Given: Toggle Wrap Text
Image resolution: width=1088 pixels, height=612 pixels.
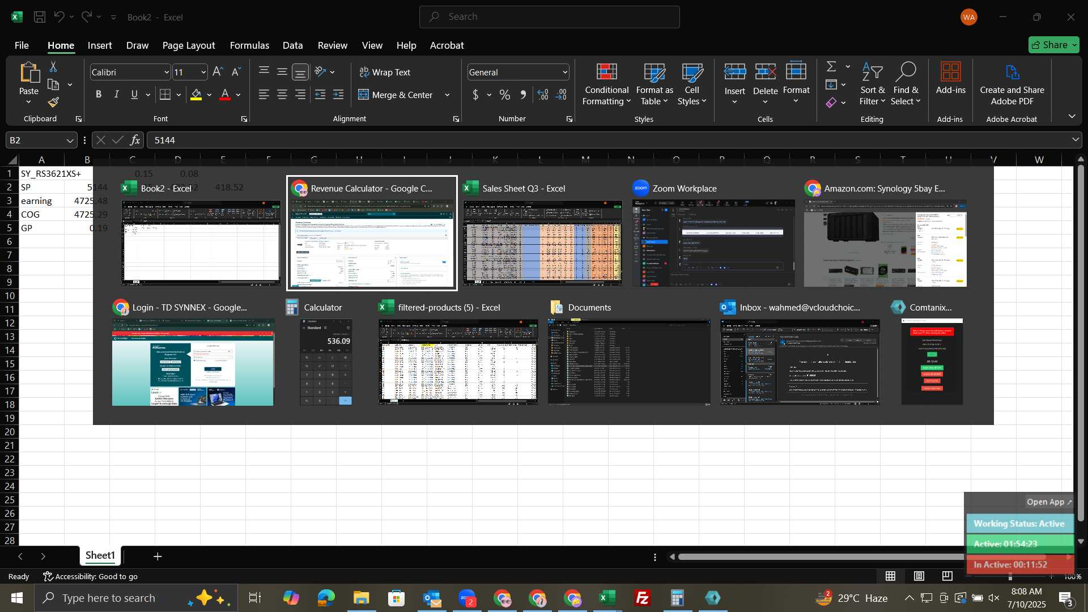Looking at the screenshot, I should 385,72.
